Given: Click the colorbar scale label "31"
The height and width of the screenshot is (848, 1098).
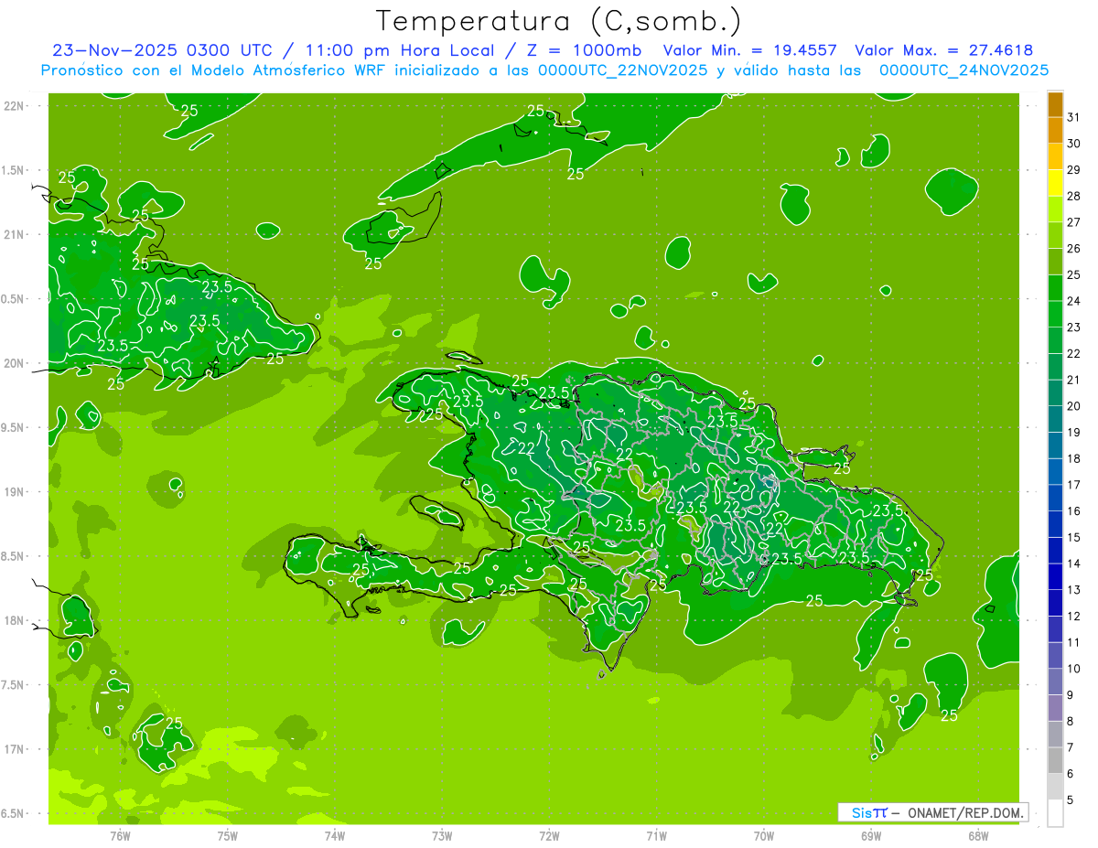Looking at the screenshot, I should (x=1074, y=117).
